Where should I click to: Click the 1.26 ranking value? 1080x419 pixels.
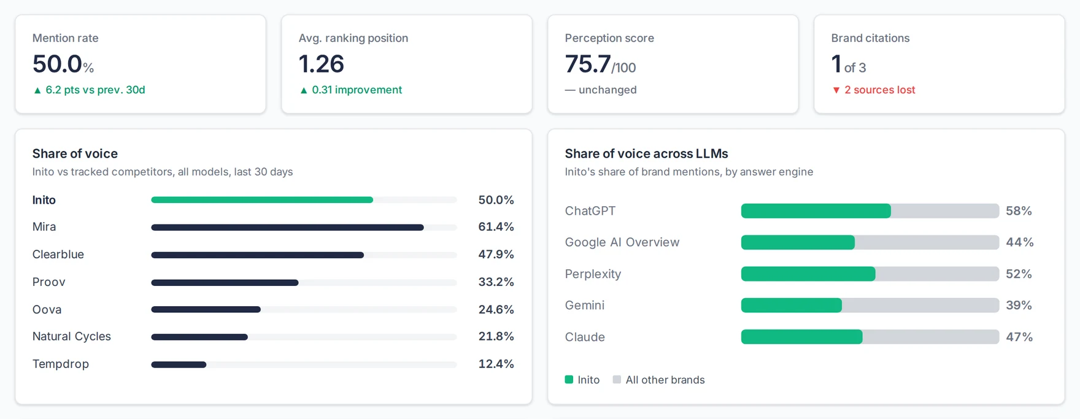click(321, 64)
